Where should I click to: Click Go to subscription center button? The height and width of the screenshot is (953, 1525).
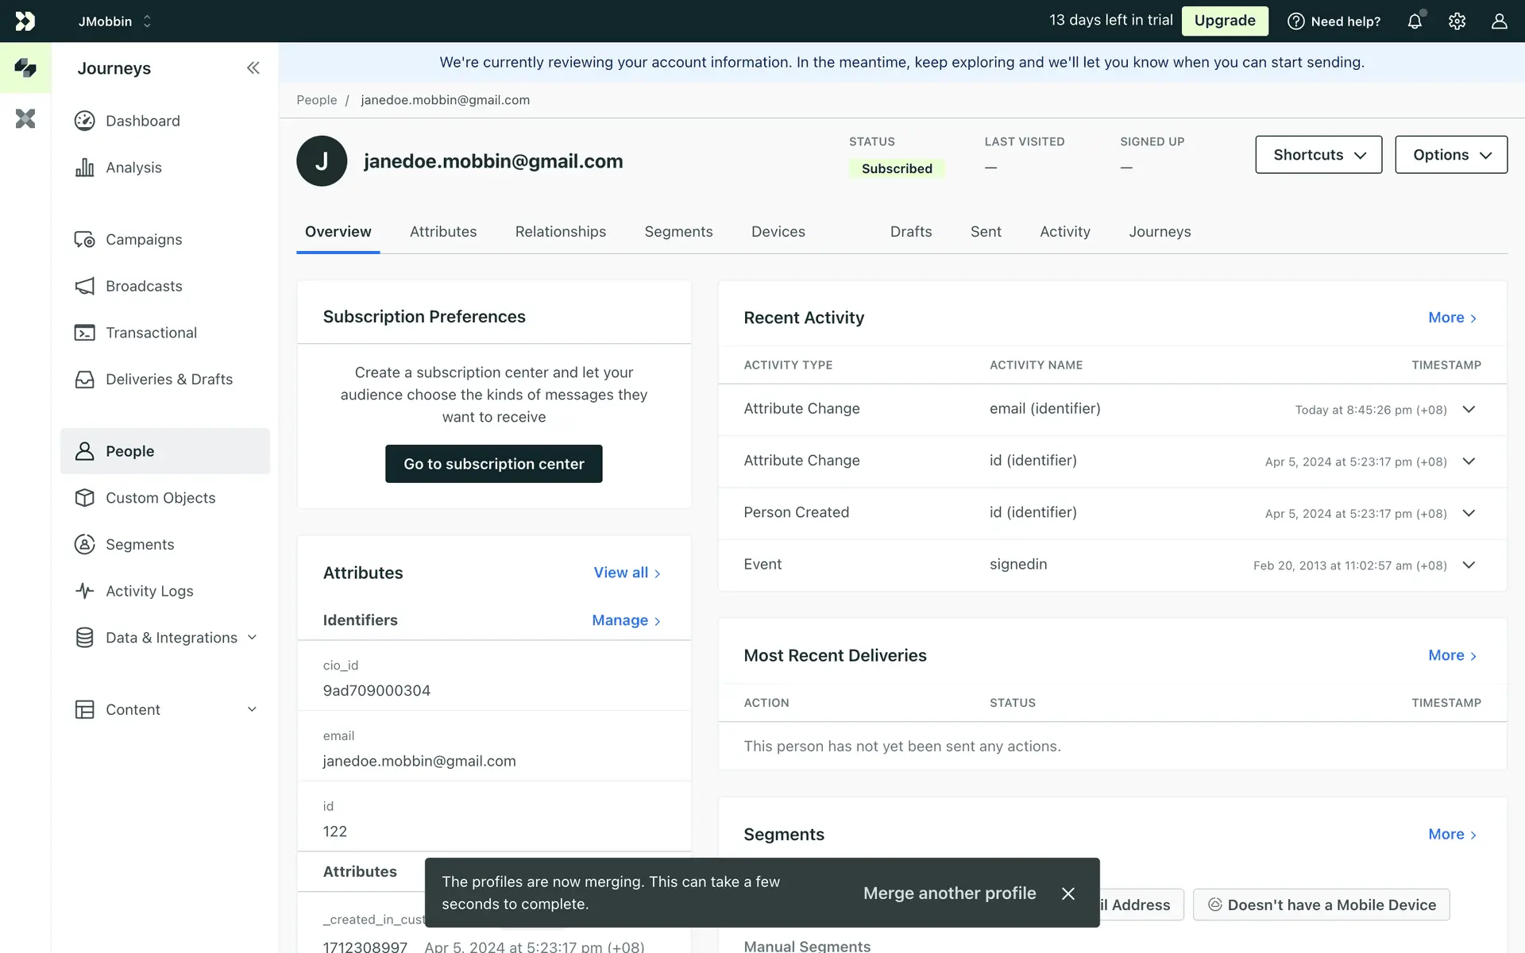pos(493,464)
